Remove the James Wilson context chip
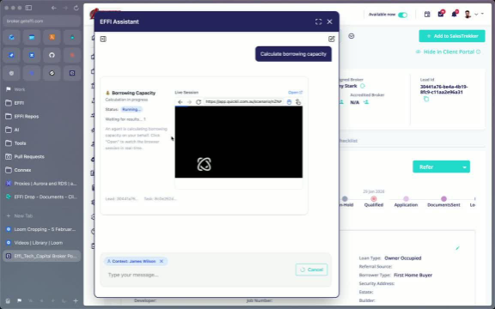This screenshot has height=309, width=495. (x=162, y=261)
